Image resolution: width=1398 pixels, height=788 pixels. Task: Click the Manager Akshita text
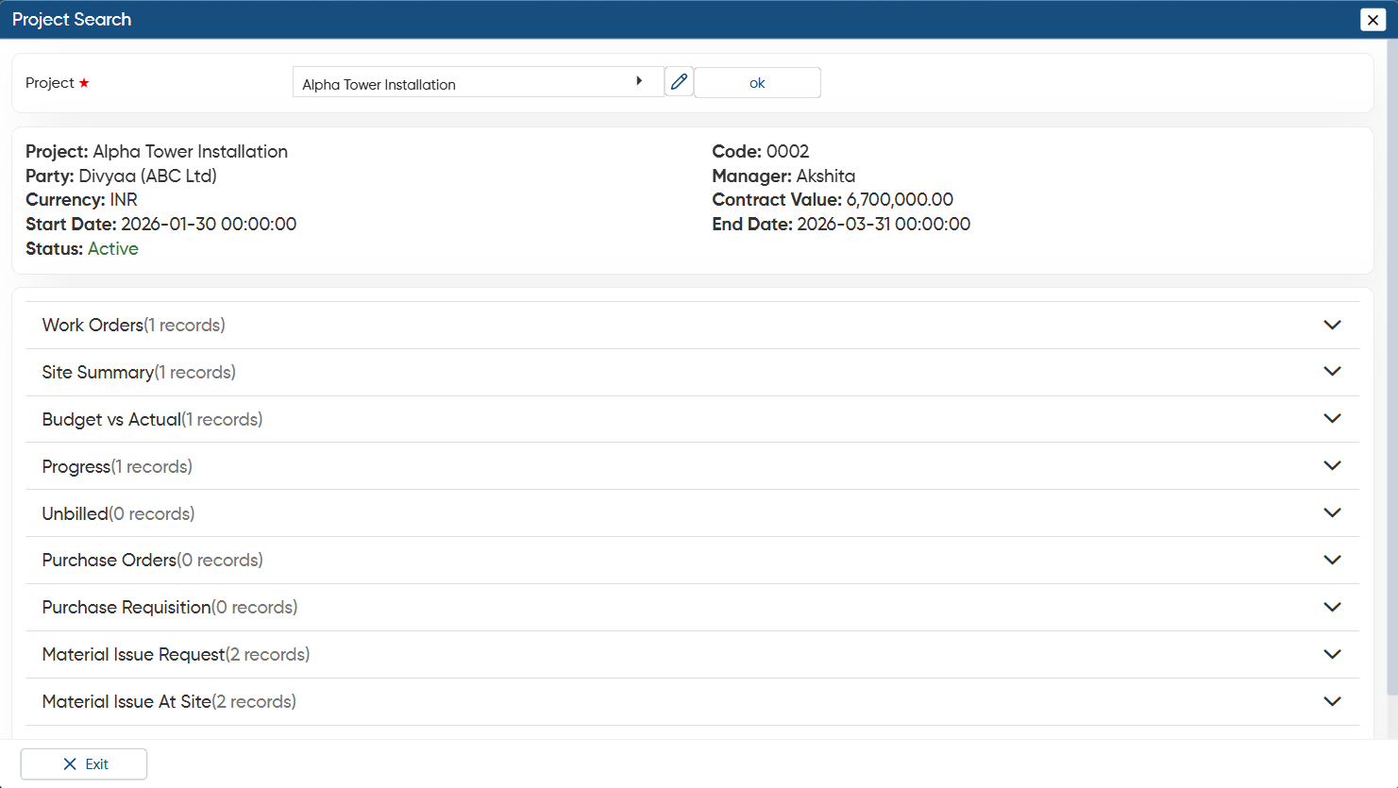pyautogui.click(x=783, y=176)
